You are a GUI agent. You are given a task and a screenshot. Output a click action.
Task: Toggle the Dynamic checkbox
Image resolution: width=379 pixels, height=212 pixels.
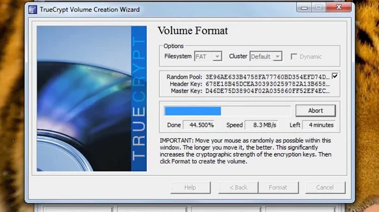[x=294, y=57]
